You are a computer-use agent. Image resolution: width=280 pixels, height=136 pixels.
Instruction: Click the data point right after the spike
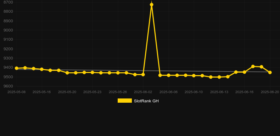coord(160,75)
